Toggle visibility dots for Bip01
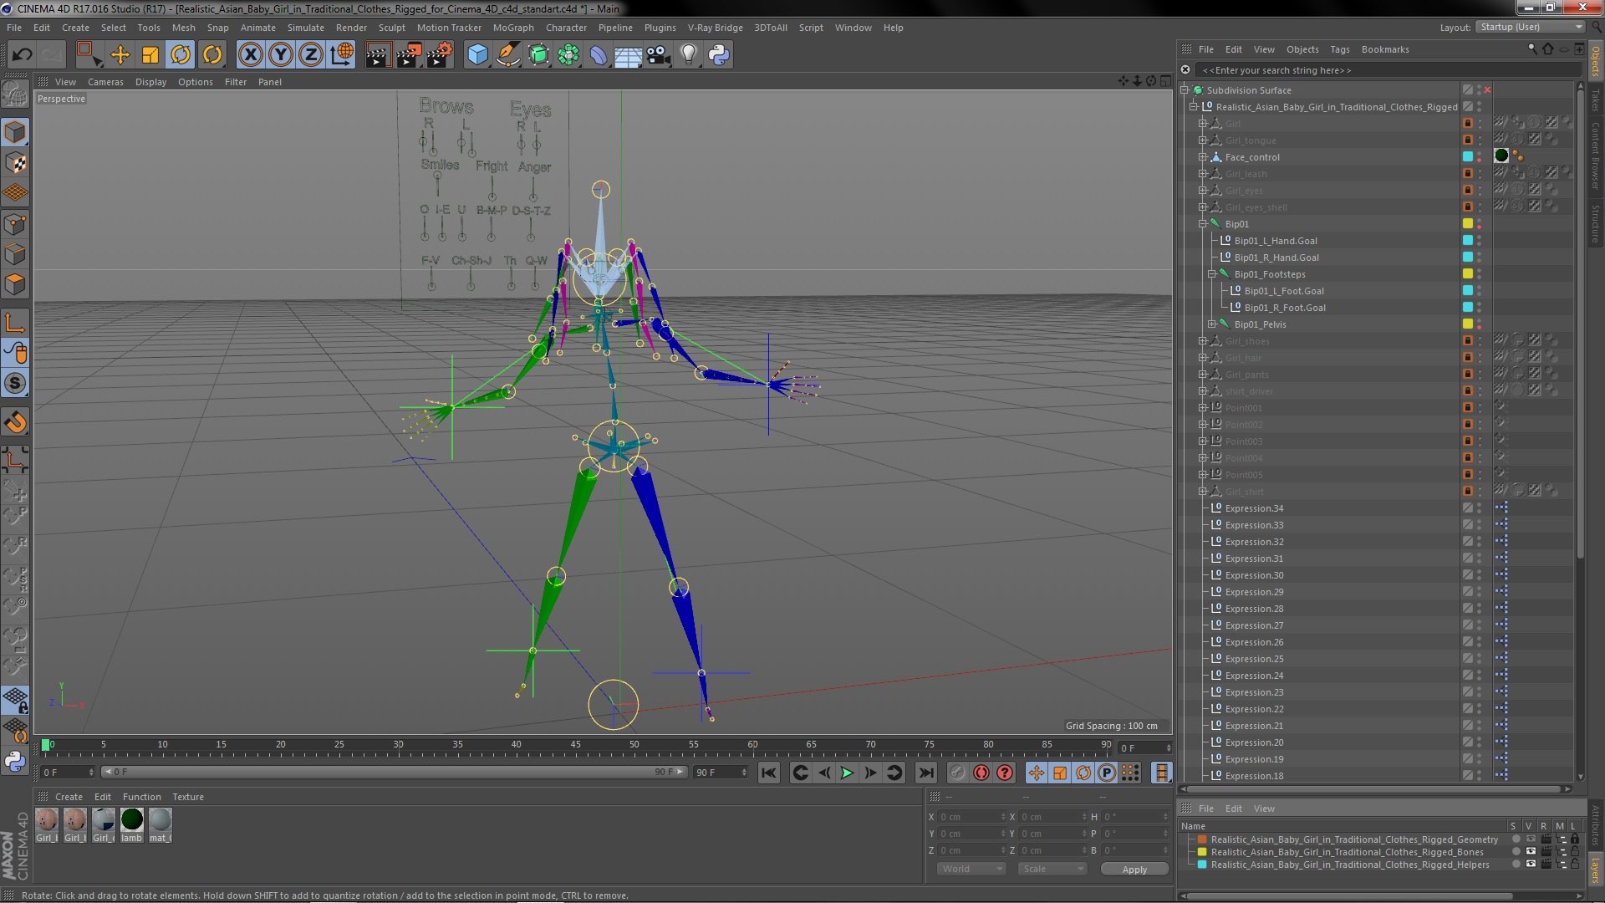1605x903 pixels. click(x=1479, y=224)
